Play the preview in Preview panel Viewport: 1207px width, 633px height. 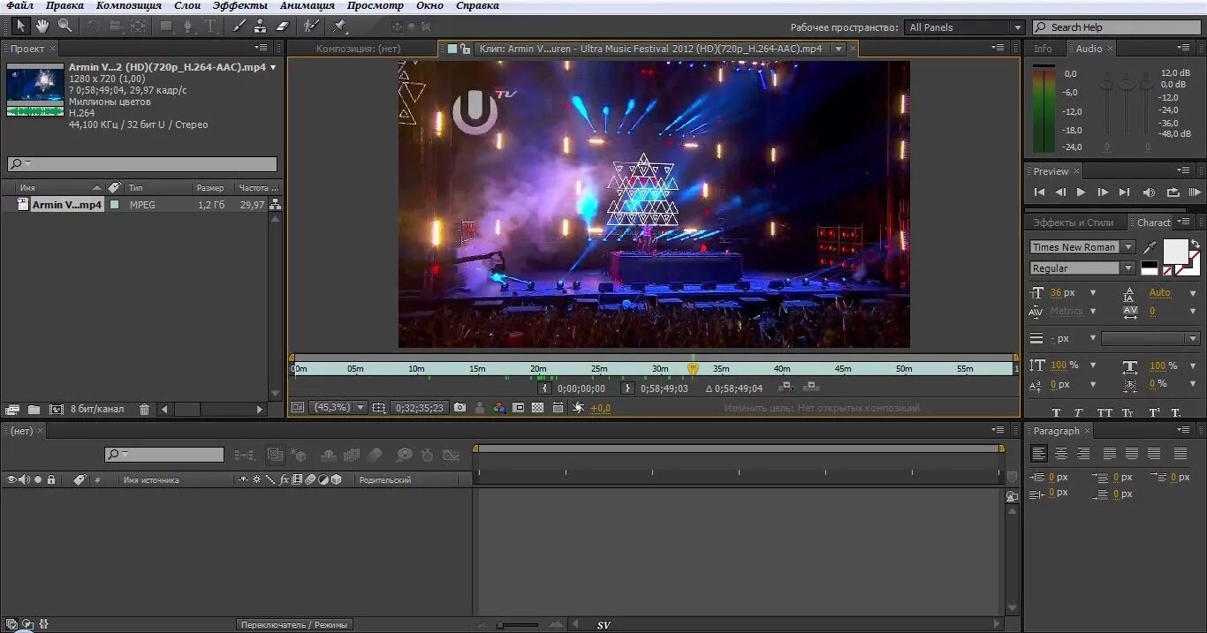pyautogui.click(x=1081, y=192)
